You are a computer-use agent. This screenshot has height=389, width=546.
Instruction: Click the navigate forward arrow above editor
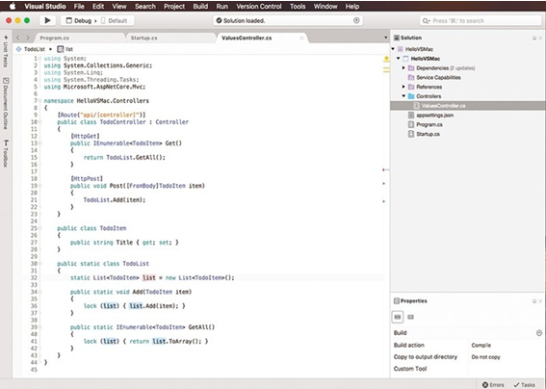click(28, 38)
